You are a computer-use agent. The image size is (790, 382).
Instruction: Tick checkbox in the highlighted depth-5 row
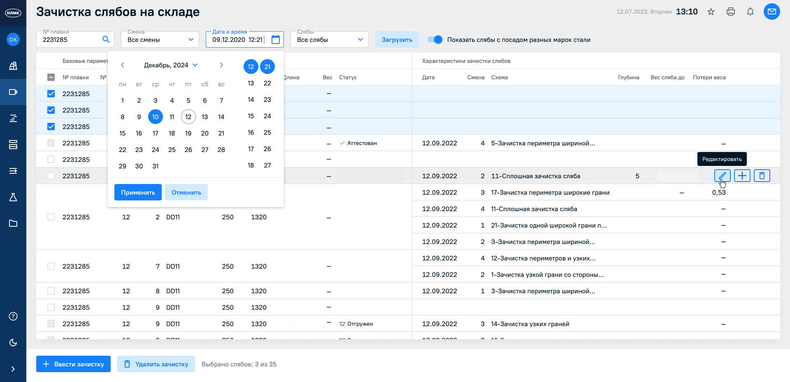click(51, 176)
